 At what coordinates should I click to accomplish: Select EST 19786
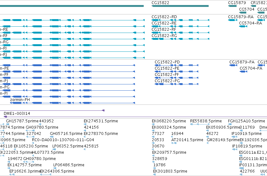(x=159, y=165)
